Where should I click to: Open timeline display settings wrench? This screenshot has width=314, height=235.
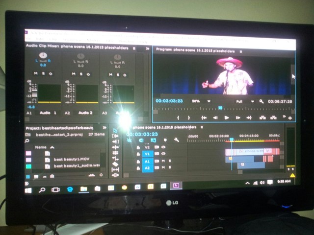[176, 140]
